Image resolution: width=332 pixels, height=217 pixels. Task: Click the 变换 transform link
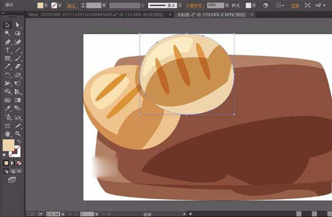(x=295, y=5)
